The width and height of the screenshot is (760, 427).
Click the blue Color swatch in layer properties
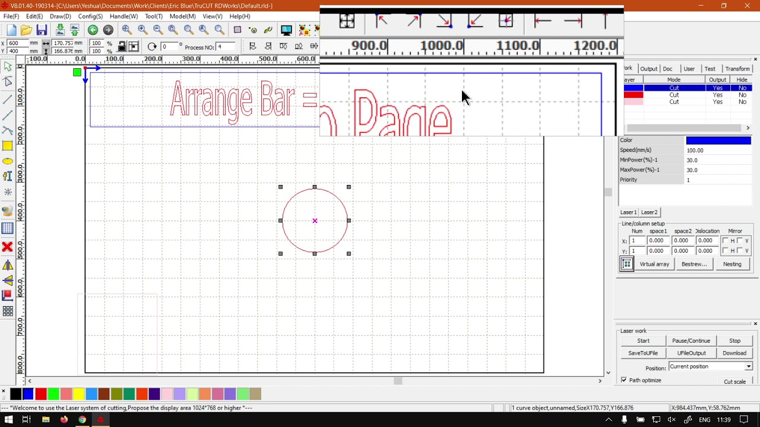718,141
